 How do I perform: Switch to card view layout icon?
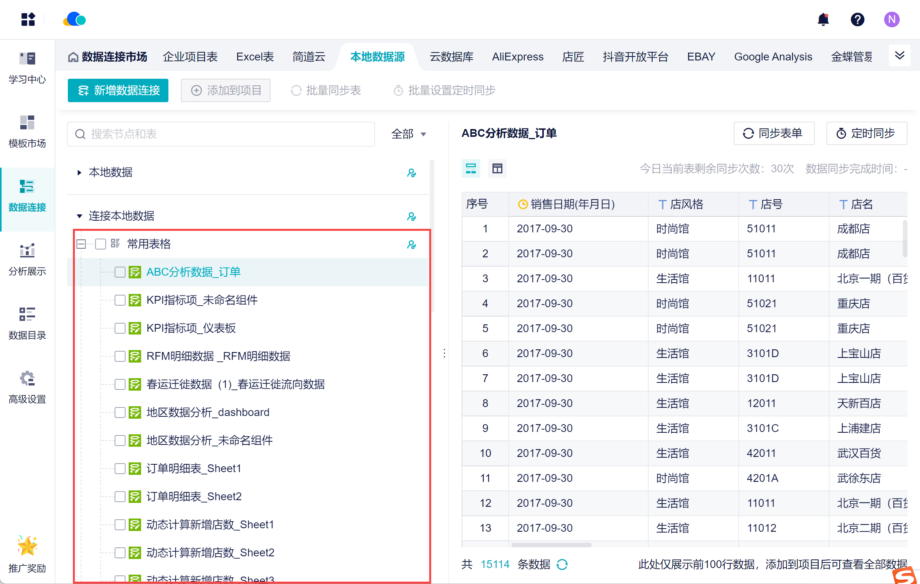471,168
